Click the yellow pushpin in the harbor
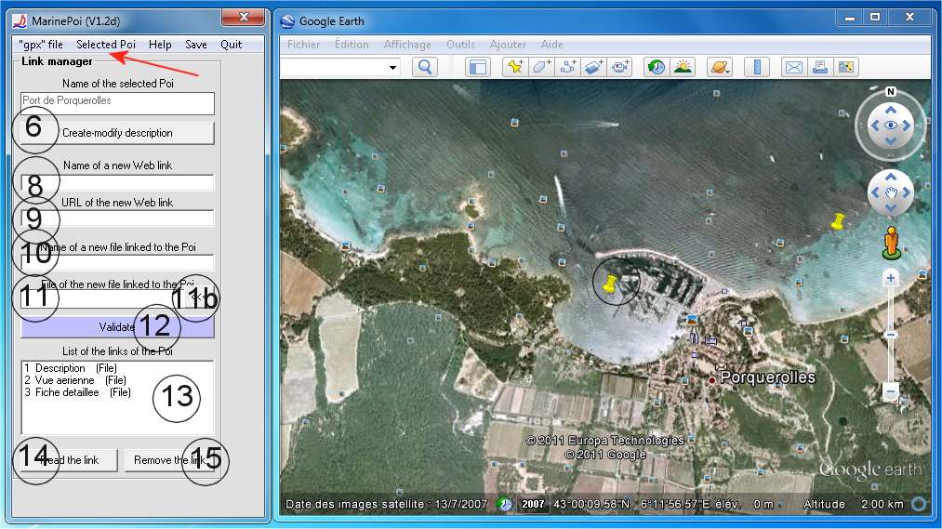The width and height of the screenshot is (942, 529). (x=610, y=284)
